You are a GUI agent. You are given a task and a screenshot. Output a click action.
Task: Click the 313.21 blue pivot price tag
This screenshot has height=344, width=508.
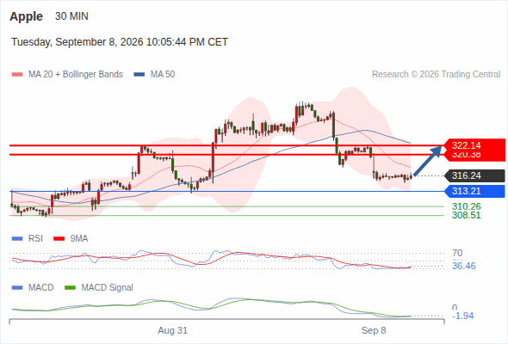pos(474,191)
